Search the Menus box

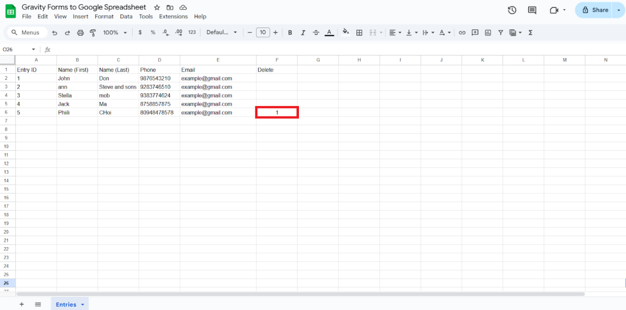click(x=27, y=33)
